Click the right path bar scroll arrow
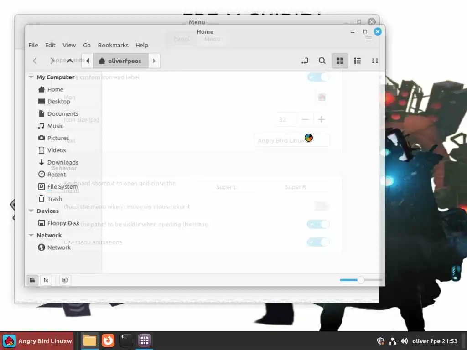 pos(154,61)
